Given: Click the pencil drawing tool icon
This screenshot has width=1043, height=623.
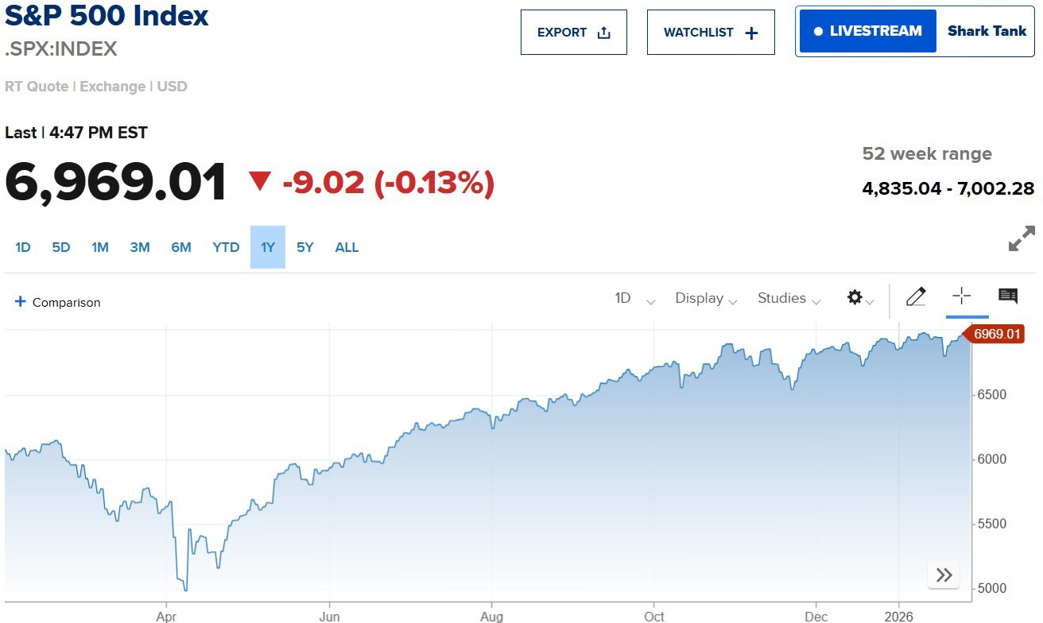Looking at the screenshot, I should 916,297.
